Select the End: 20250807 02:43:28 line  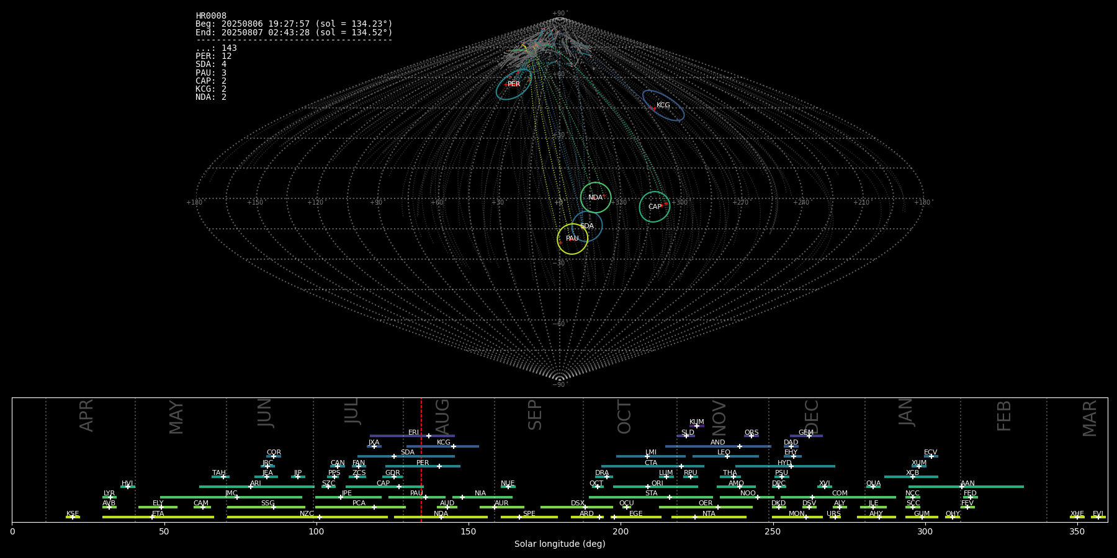(294, 32)
